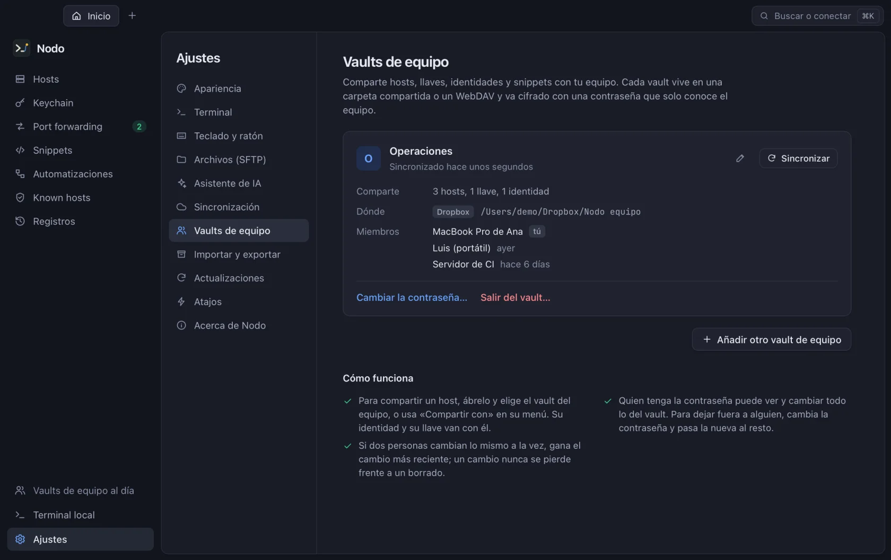Open Actualizaciones settings
Viewport: 891px width, 560px height.
pos(239,278)
